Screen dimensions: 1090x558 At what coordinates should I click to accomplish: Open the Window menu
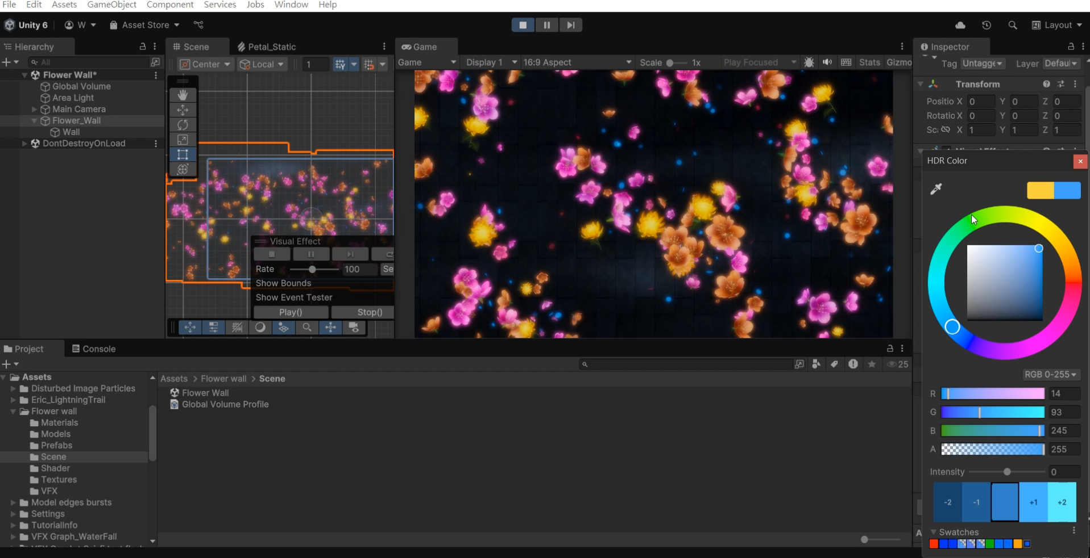click(x=291, y=5)
